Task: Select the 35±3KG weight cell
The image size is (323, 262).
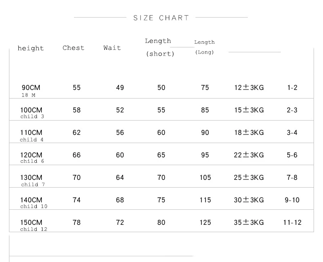Action: click(249, 222)
